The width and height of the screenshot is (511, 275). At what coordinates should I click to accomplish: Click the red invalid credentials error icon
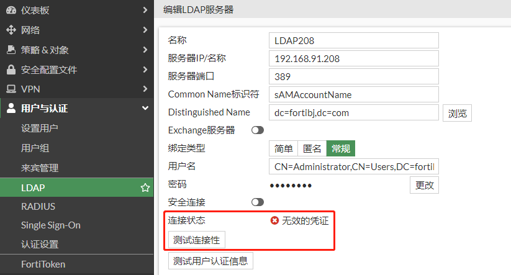pos(274,220)
